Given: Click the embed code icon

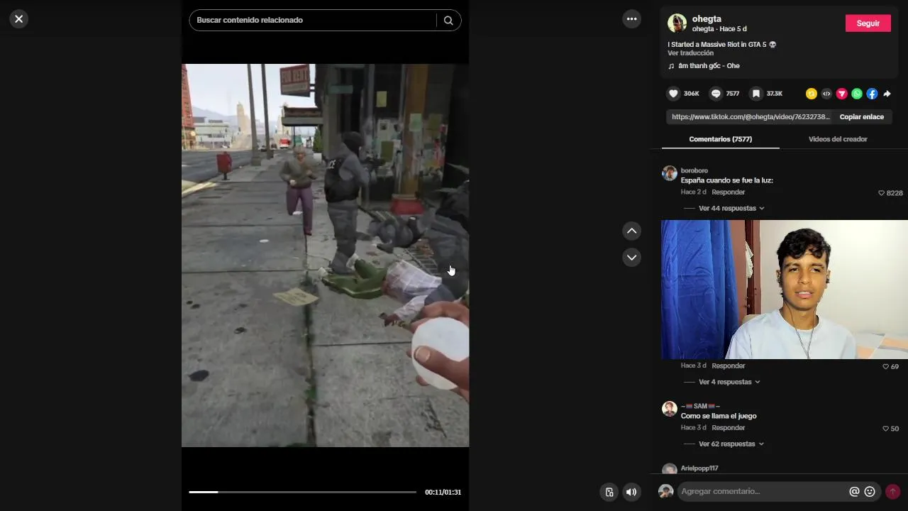Looking at the screenshot, I should tap(826, 94).
